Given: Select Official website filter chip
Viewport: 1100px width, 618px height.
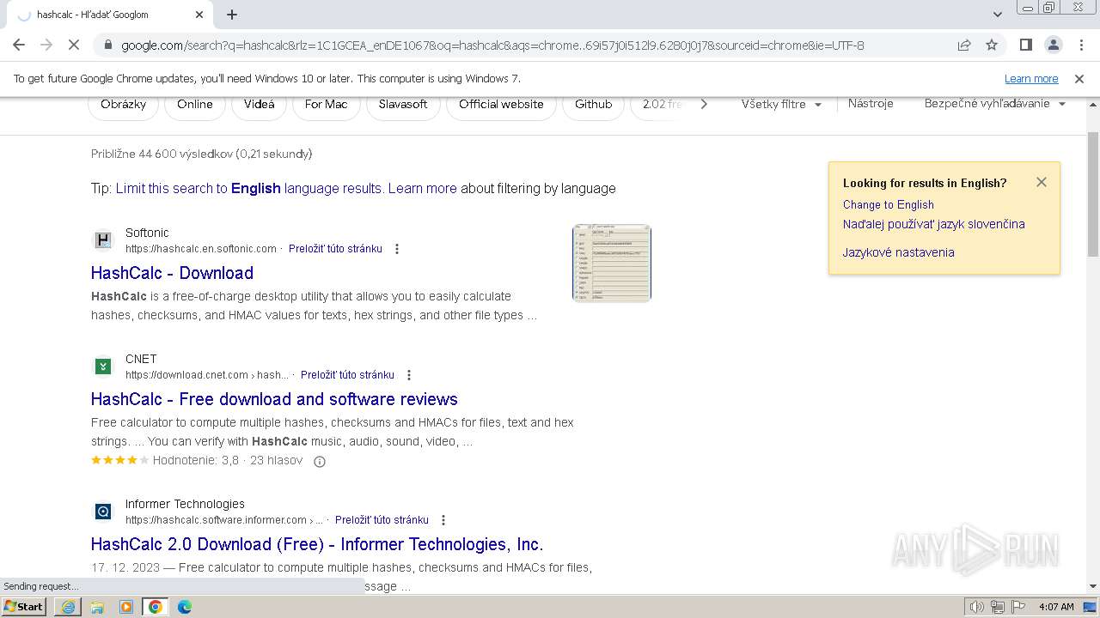Looking at the screenshot, I should coord(501,105).
